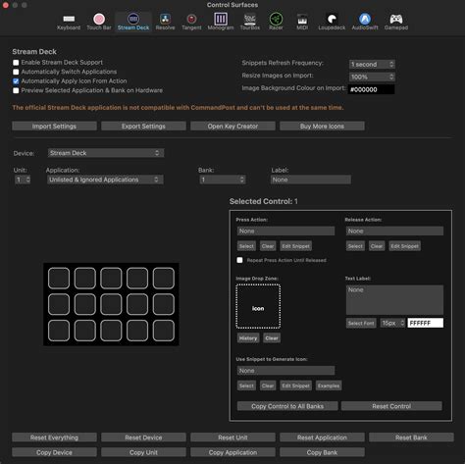465x464 pixels.
Task: Click the Release Action None field
Action: click(394, 232)
